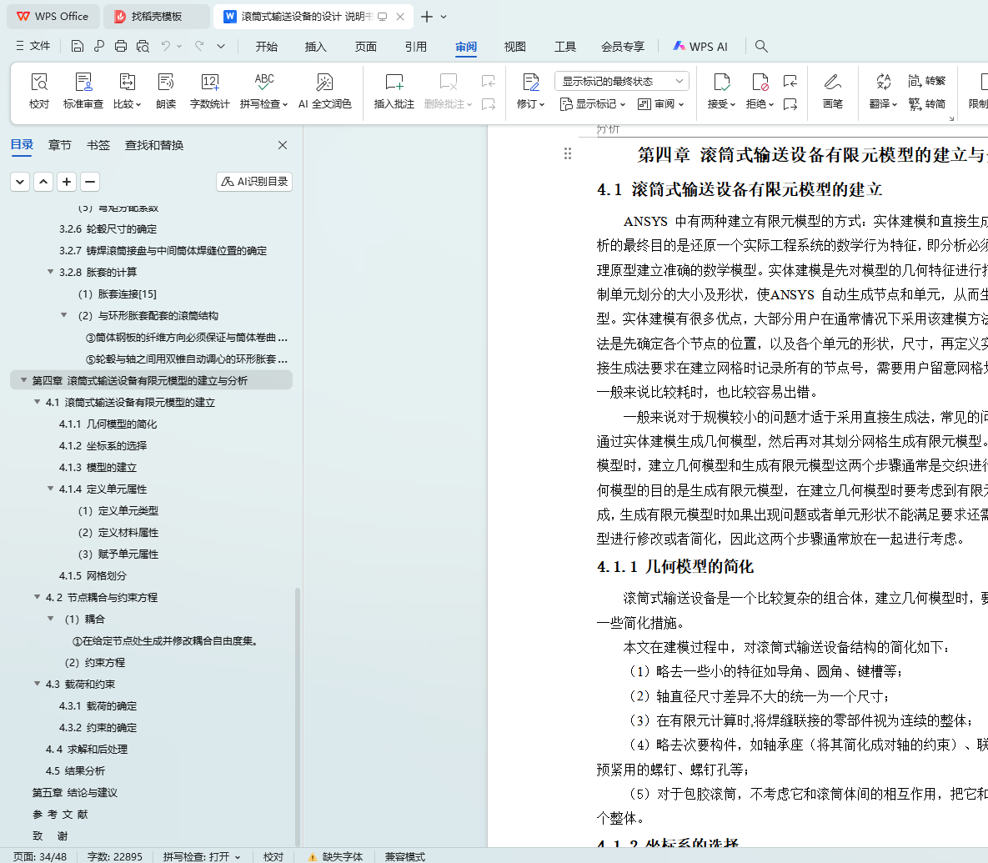Switch to 章节 navigation tab
The width and height of the screenshot is (988, 863).
(x=60, y=146)
